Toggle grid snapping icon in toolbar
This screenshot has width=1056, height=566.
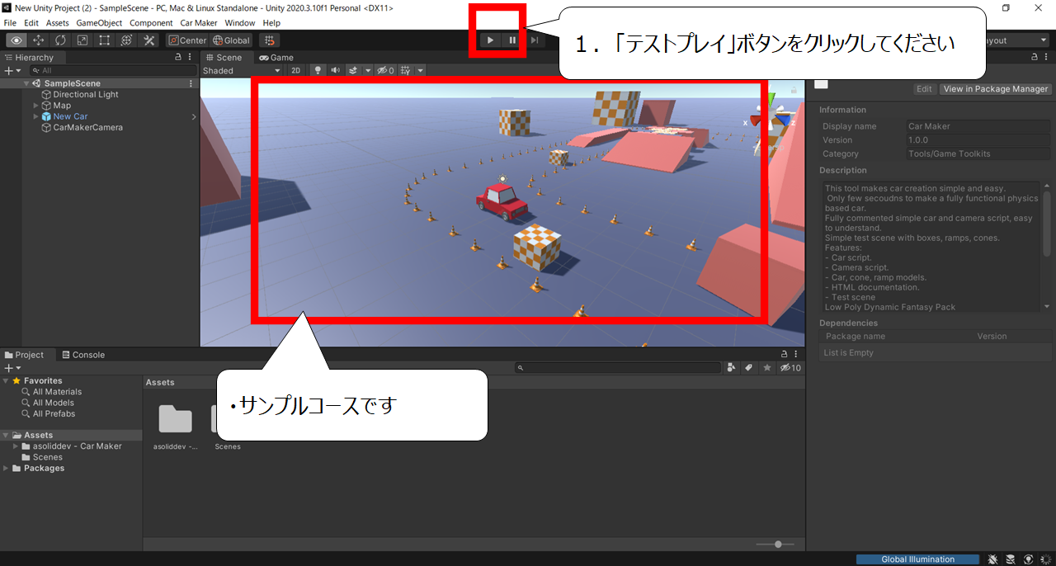tap(269, 40)
